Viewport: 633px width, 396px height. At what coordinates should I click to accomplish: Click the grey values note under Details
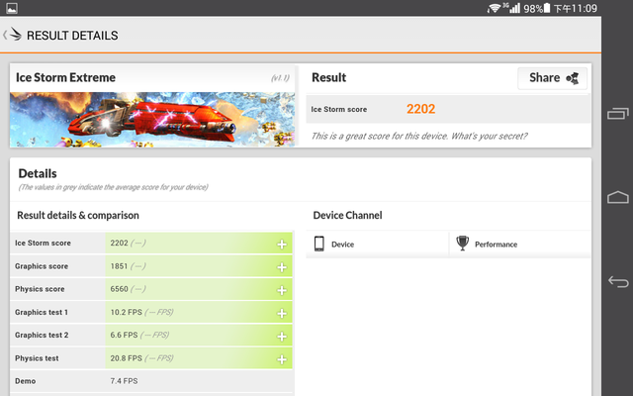(113, 187)
